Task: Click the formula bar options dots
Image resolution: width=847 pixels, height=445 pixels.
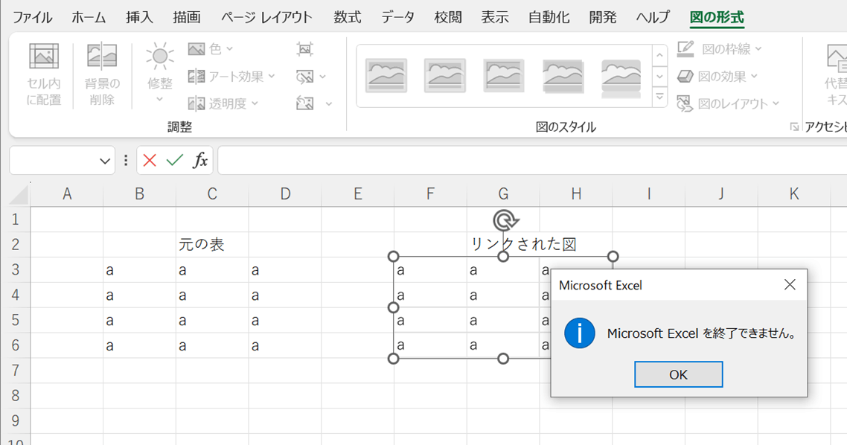Action: tap(126, 161)
